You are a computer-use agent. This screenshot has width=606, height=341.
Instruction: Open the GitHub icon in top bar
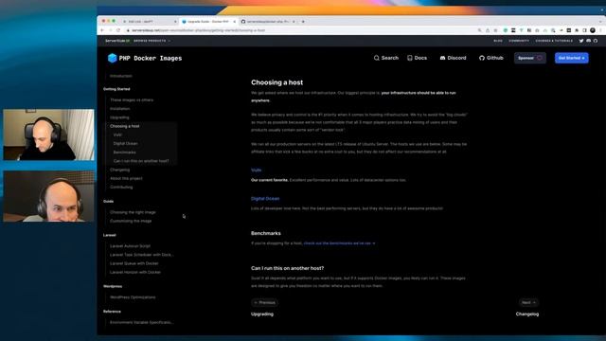[x=596, y=41]
